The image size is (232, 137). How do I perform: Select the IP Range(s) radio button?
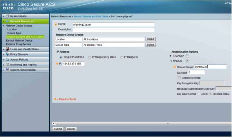(x=121, y=57)
